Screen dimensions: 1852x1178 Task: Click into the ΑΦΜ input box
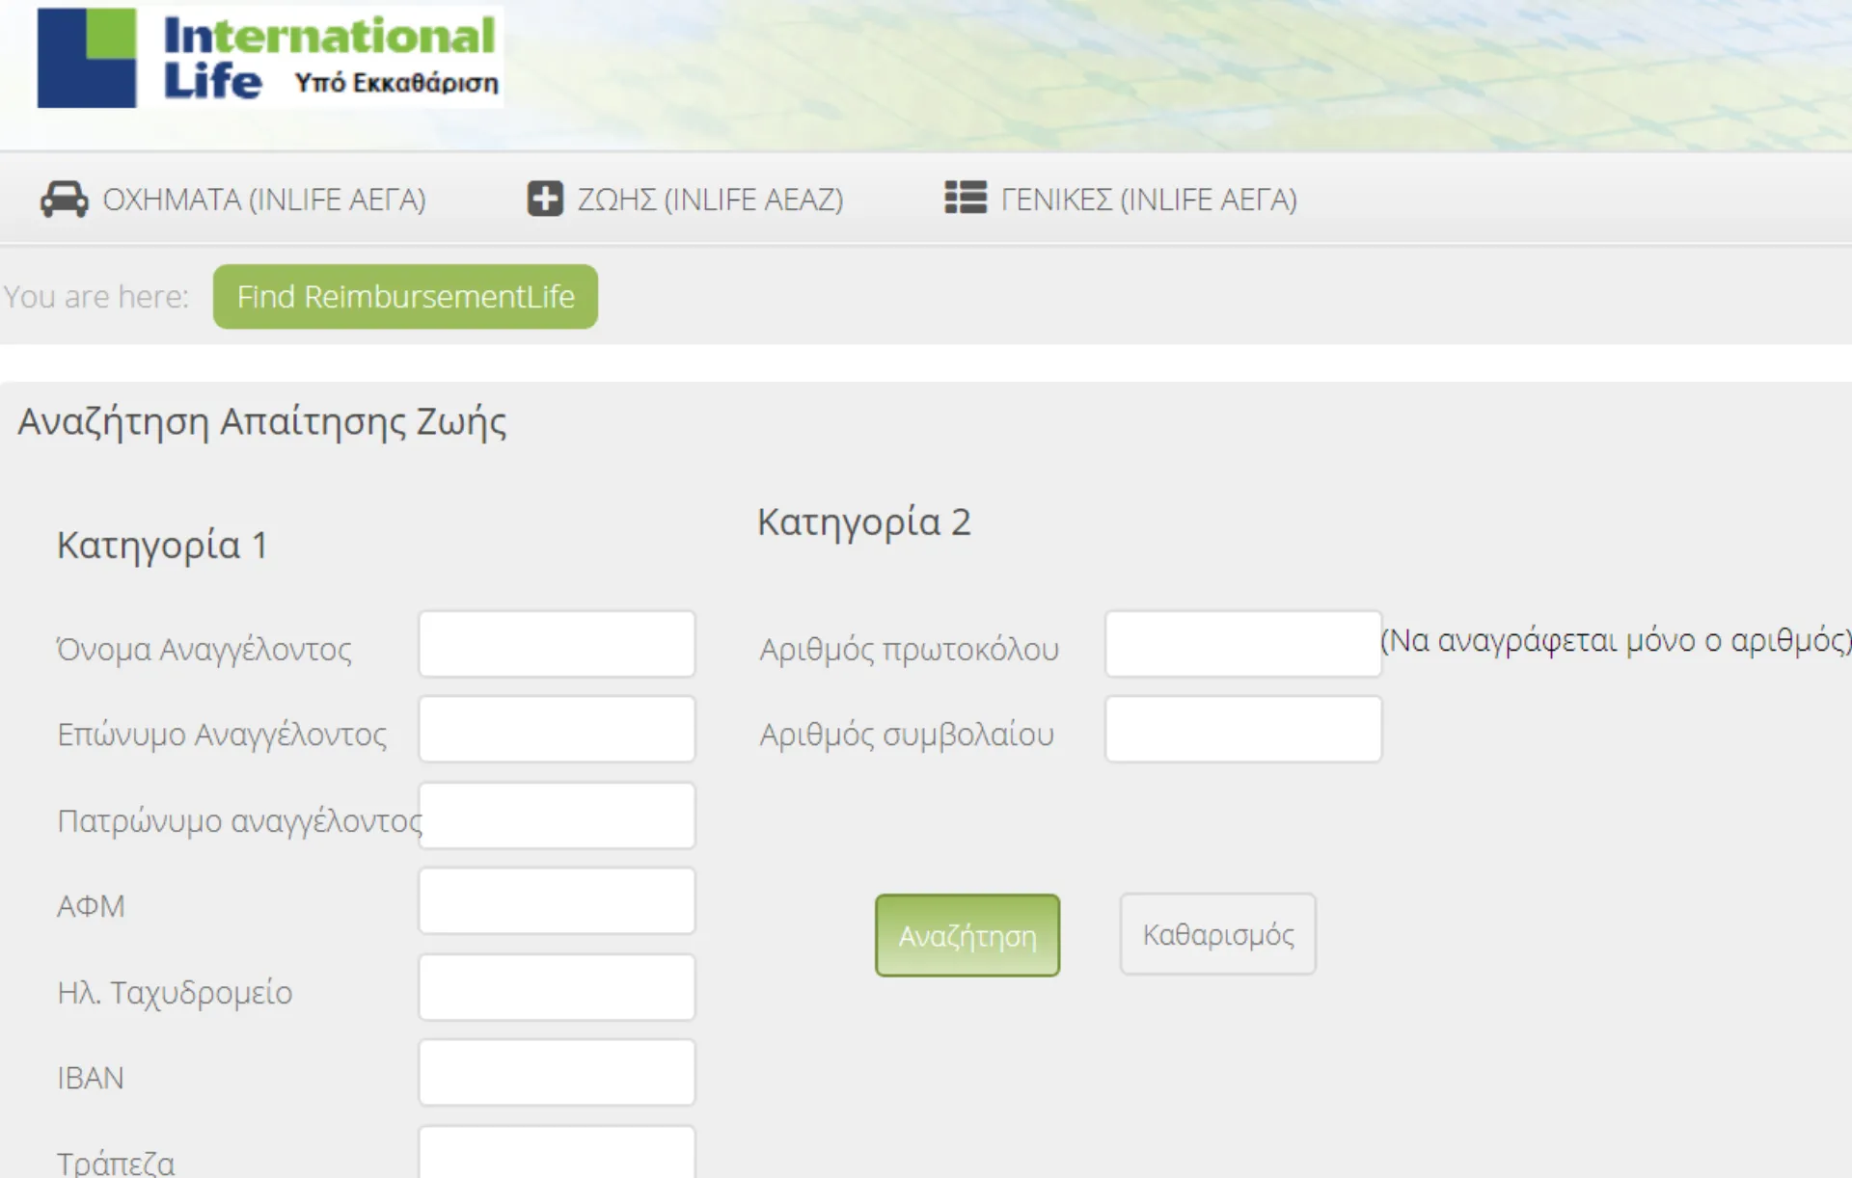click(x=557, y=901)
